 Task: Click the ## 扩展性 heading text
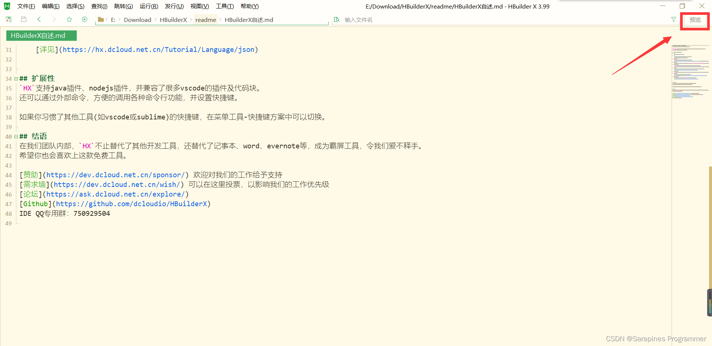click(37, 79)
